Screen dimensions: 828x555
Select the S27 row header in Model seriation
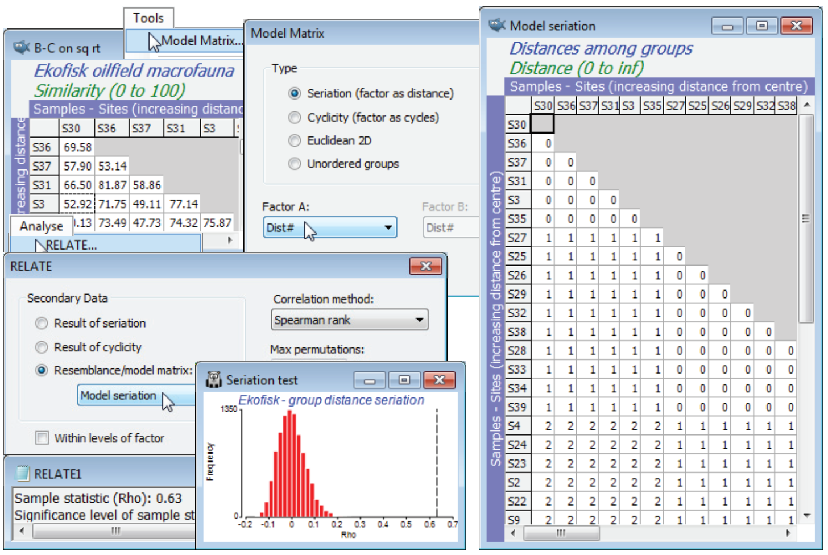click(x=517, y=238)
